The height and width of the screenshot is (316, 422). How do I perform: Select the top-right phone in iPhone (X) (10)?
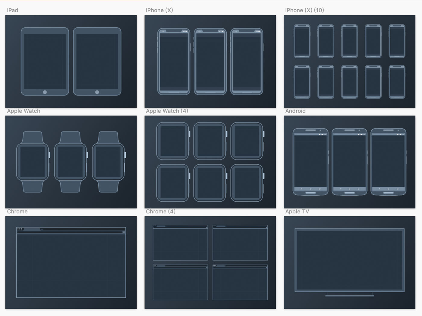point(397,41)
